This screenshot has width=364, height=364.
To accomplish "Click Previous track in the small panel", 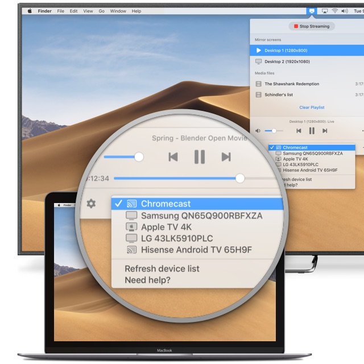I will [x=299, y=131].
